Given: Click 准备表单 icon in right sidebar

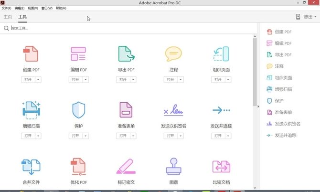Looking at the screenshot, I should click(x=269, y=112).
